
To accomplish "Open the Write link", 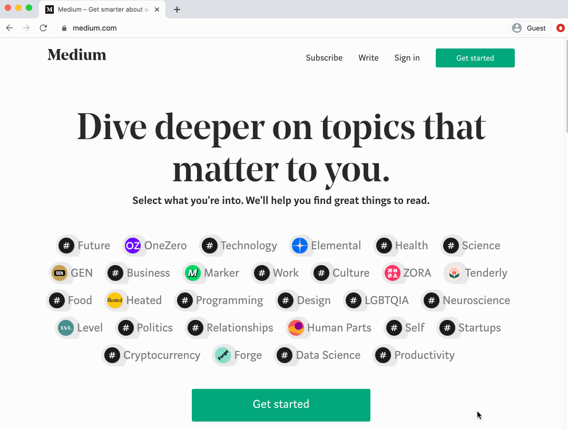I will 368,58.
